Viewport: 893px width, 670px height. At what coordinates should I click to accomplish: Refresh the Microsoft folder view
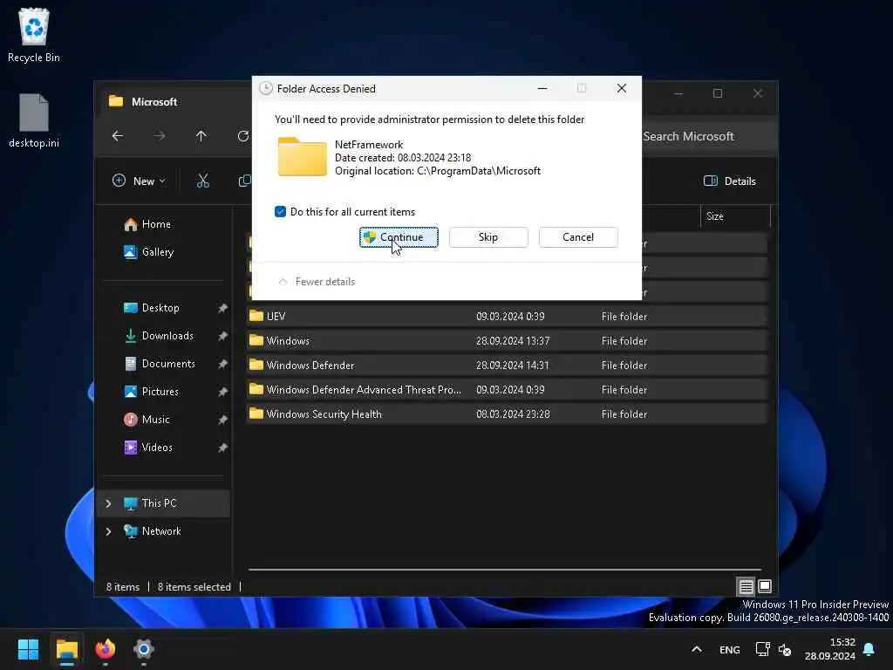(x=243, y=135)
